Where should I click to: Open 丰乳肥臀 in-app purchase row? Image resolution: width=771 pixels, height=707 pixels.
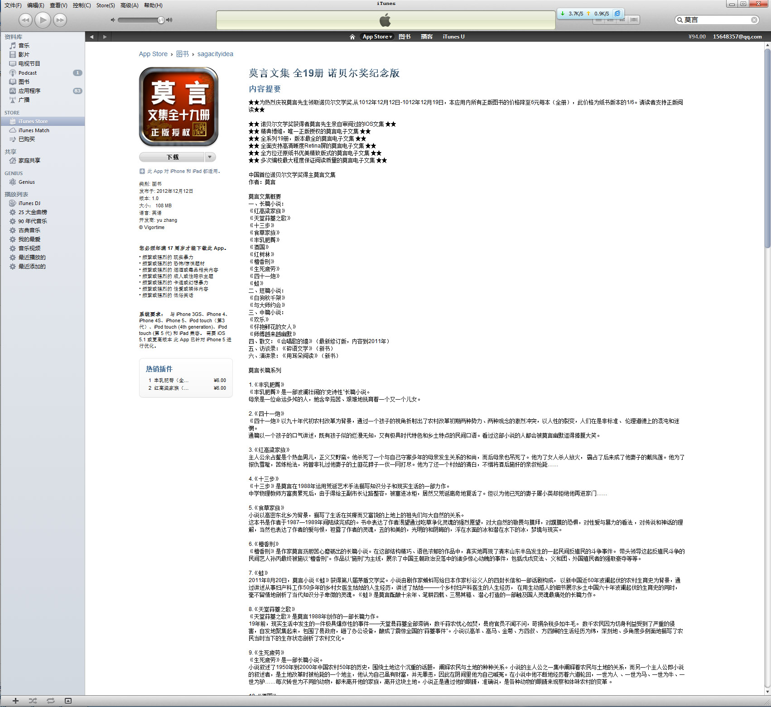[186, 381]
